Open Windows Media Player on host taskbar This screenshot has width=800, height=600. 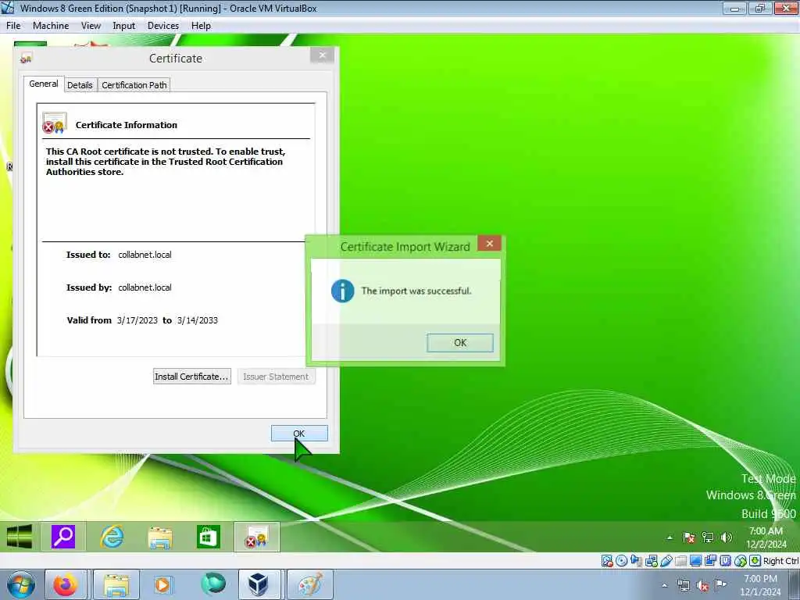click(x=162, y=584)
